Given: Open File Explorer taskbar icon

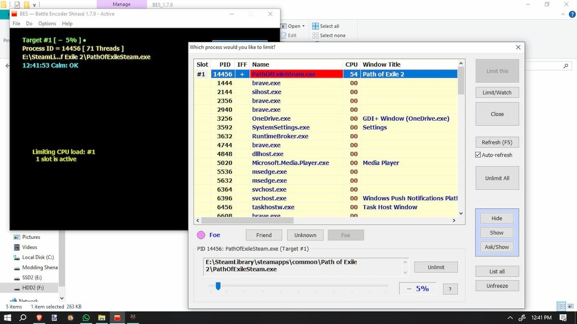Looking at the screenshot, I should (102, 317).
